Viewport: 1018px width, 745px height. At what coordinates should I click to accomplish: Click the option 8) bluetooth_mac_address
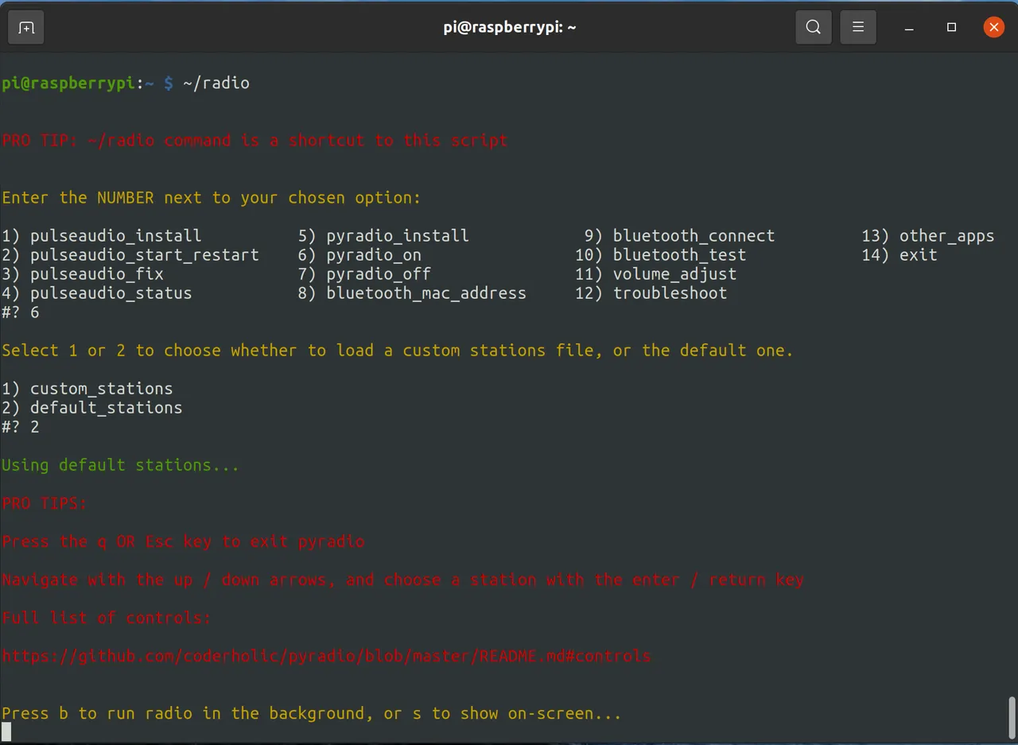point(412,293)
